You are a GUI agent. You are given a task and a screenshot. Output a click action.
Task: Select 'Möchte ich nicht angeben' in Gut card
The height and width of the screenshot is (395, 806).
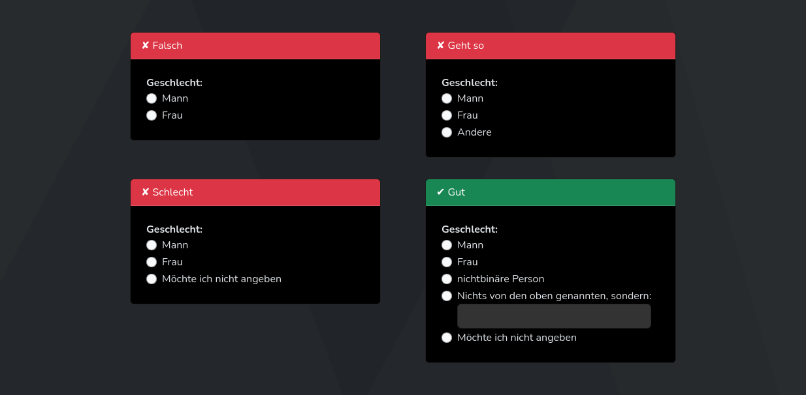[x=447, y=338]
